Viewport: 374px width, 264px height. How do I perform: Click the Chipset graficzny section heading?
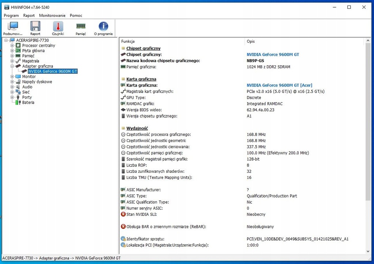[x=143, y=48]
